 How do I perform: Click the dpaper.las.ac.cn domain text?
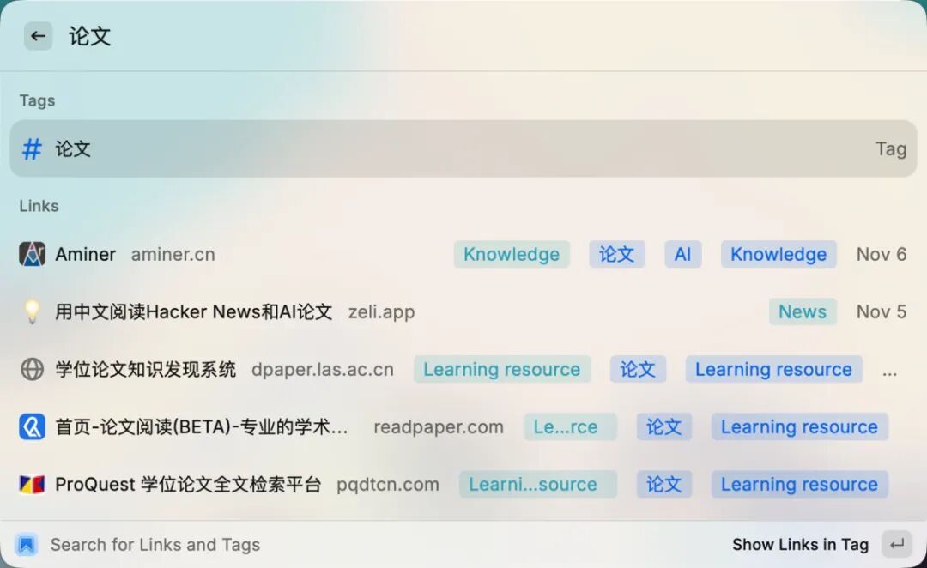[x=322, y=369]
